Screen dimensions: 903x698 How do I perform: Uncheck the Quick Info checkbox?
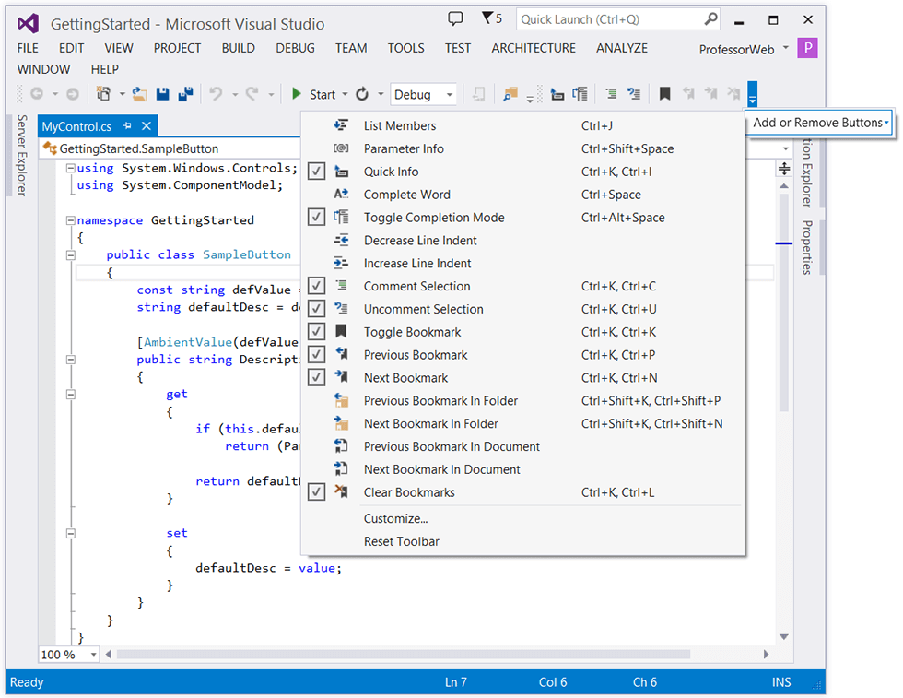coord(316,172)
